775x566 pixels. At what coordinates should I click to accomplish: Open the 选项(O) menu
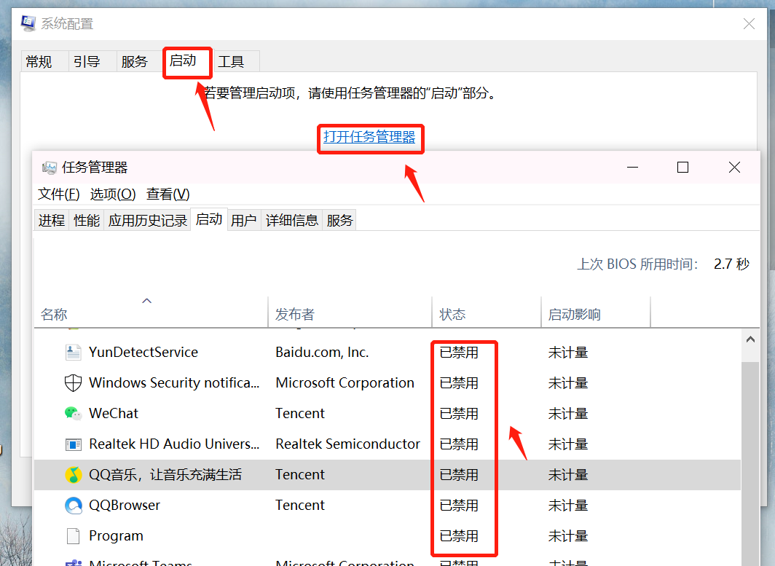(113, 194)
